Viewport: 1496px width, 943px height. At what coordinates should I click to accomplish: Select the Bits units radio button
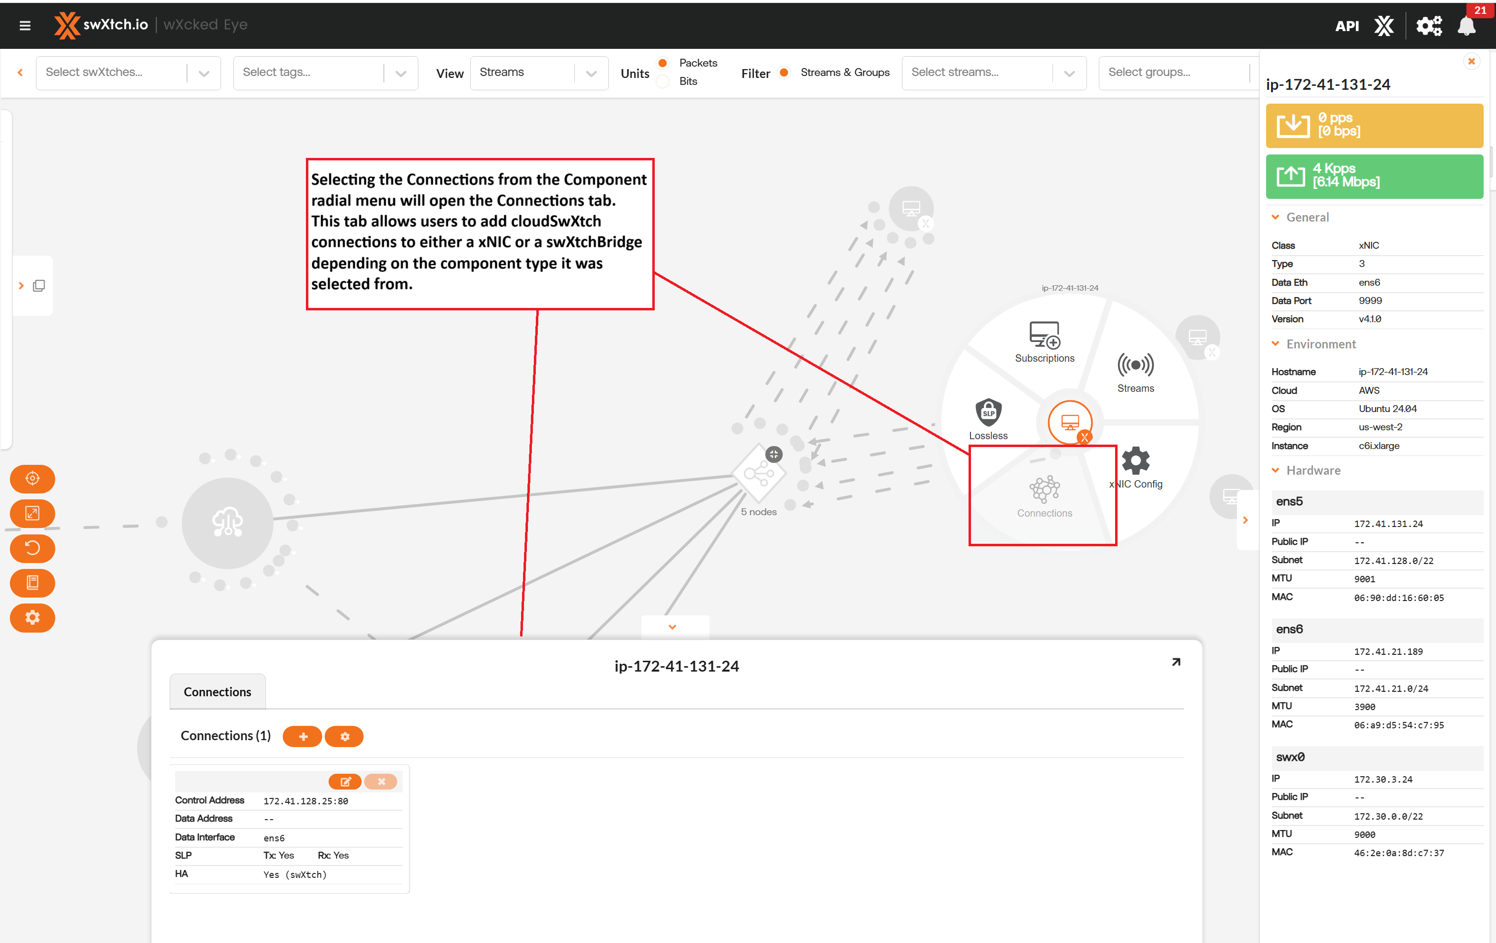tap(663, 81)
